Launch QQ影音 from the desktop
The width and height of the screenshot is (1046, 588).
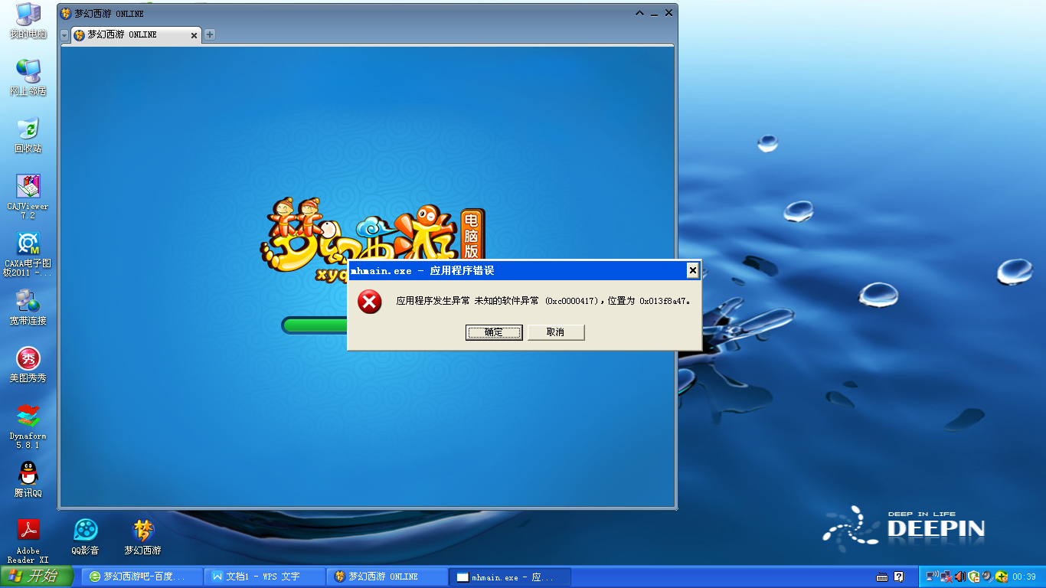(x=86, y=537)
